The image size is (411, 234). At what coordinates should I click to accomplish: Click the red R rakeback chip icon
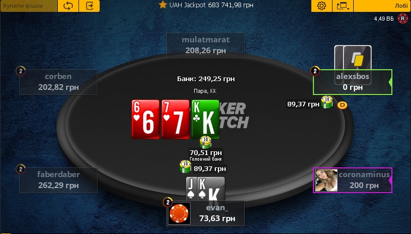pyautogui.click(x=403, y=19)
